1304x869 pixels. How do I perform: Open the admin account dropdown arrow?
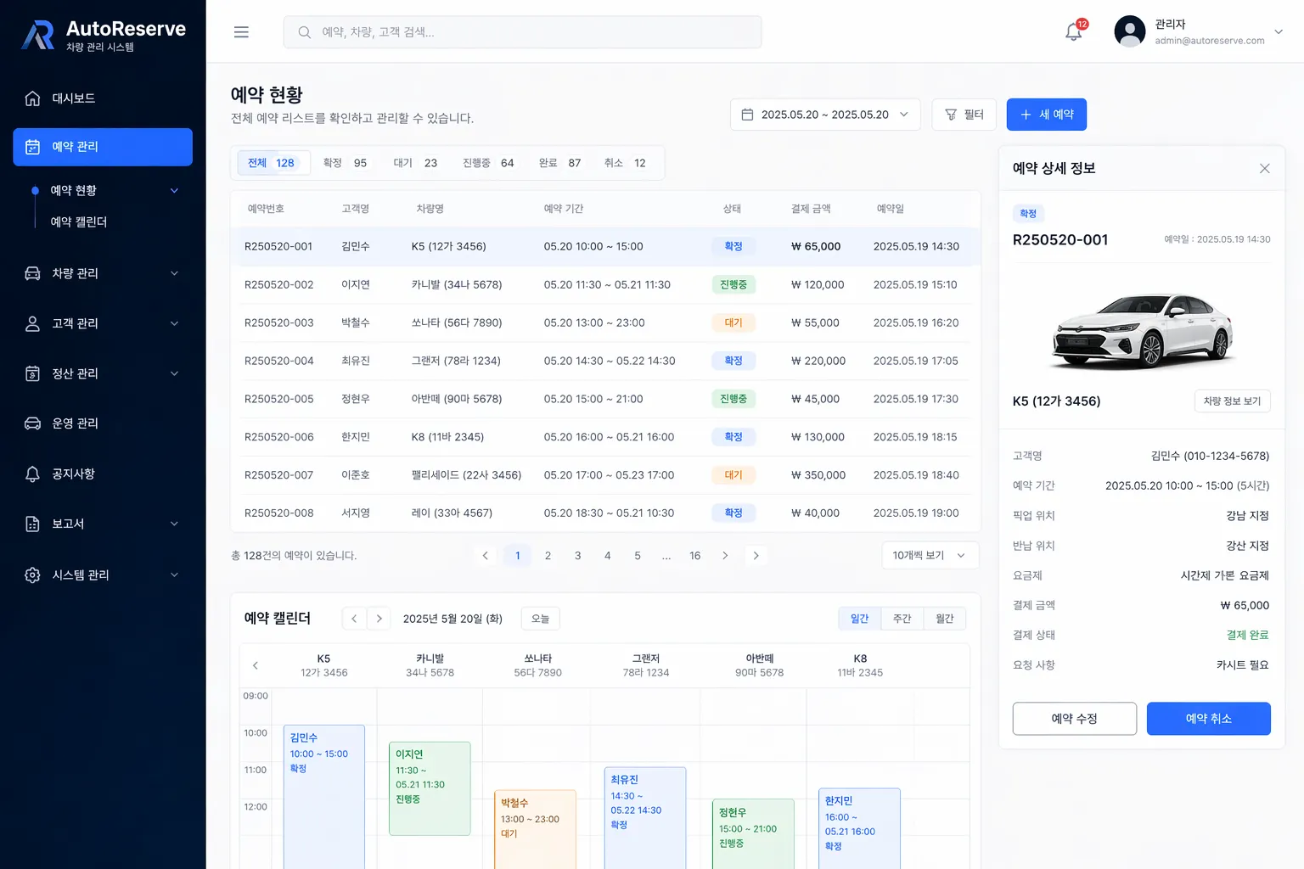tap(1278, 32)
